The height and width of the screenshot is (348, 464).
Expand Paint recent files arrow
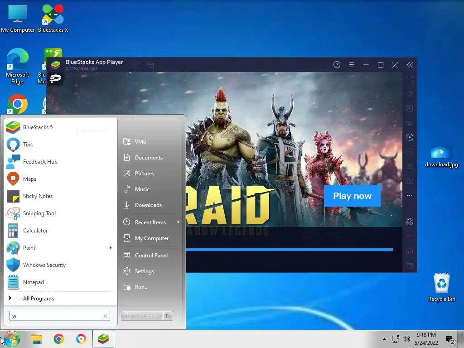[111, 248]
